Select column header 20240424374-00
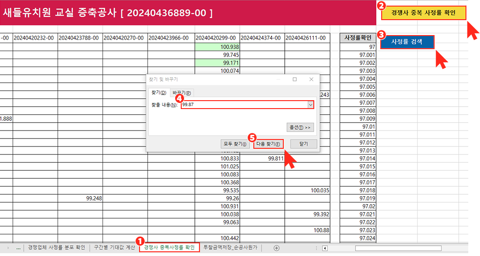 [262, 38]
